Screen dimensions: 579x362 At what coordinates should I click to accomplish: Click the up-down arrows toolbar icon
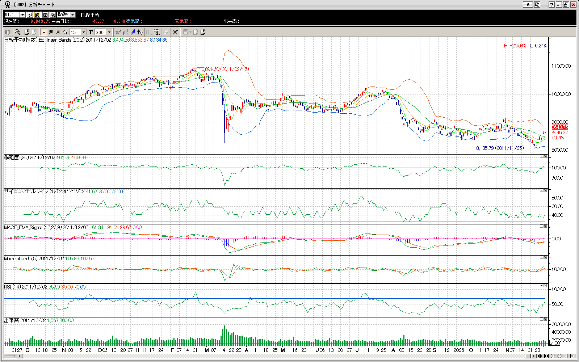coord(140,32)
